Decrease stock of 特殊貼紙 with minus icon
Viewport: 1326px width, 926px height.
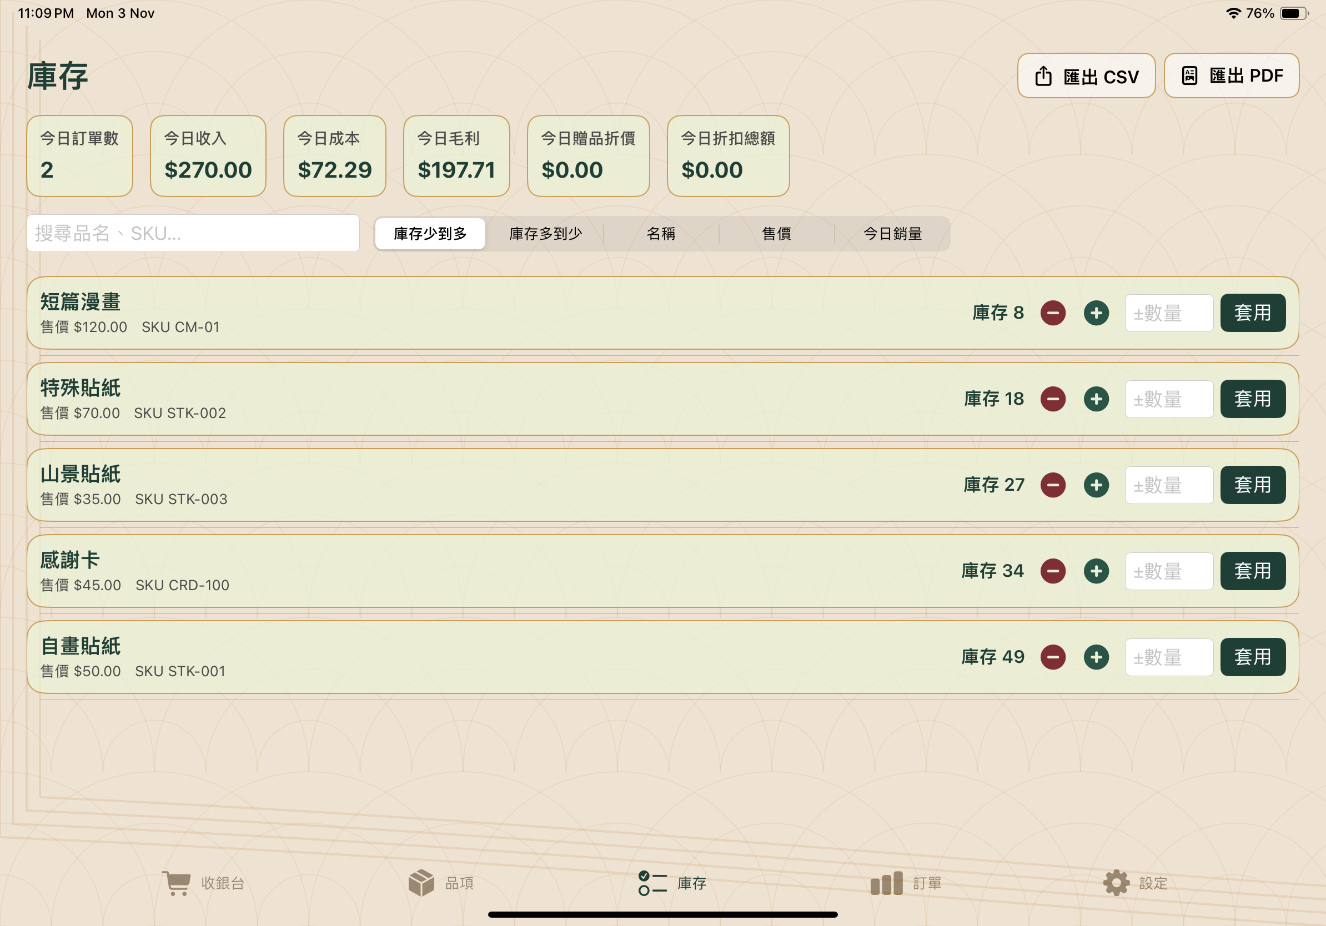tap(1052, 399)
